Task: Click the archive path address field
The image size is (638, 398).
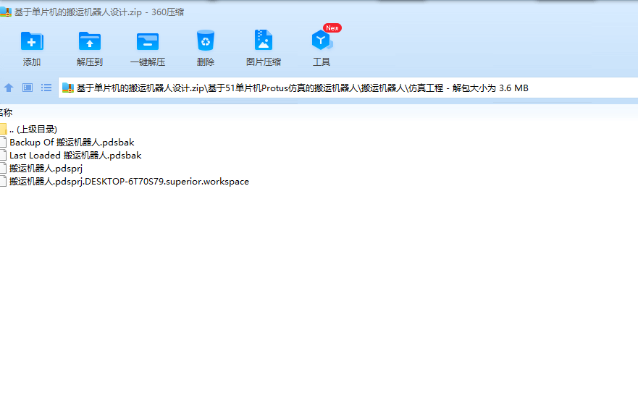Action: (348, 88)
